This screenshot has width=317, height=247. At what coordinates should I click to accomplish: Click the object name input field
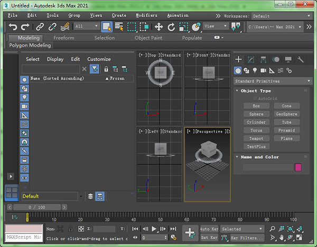click(x=268, y=167)
